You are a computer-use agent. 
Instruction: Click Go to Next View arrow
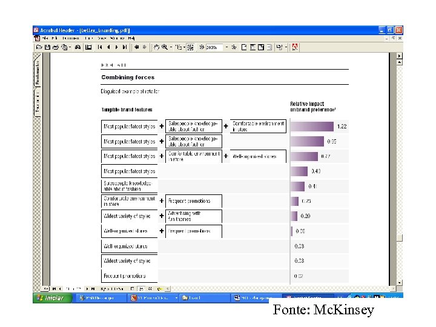point(145,47)
